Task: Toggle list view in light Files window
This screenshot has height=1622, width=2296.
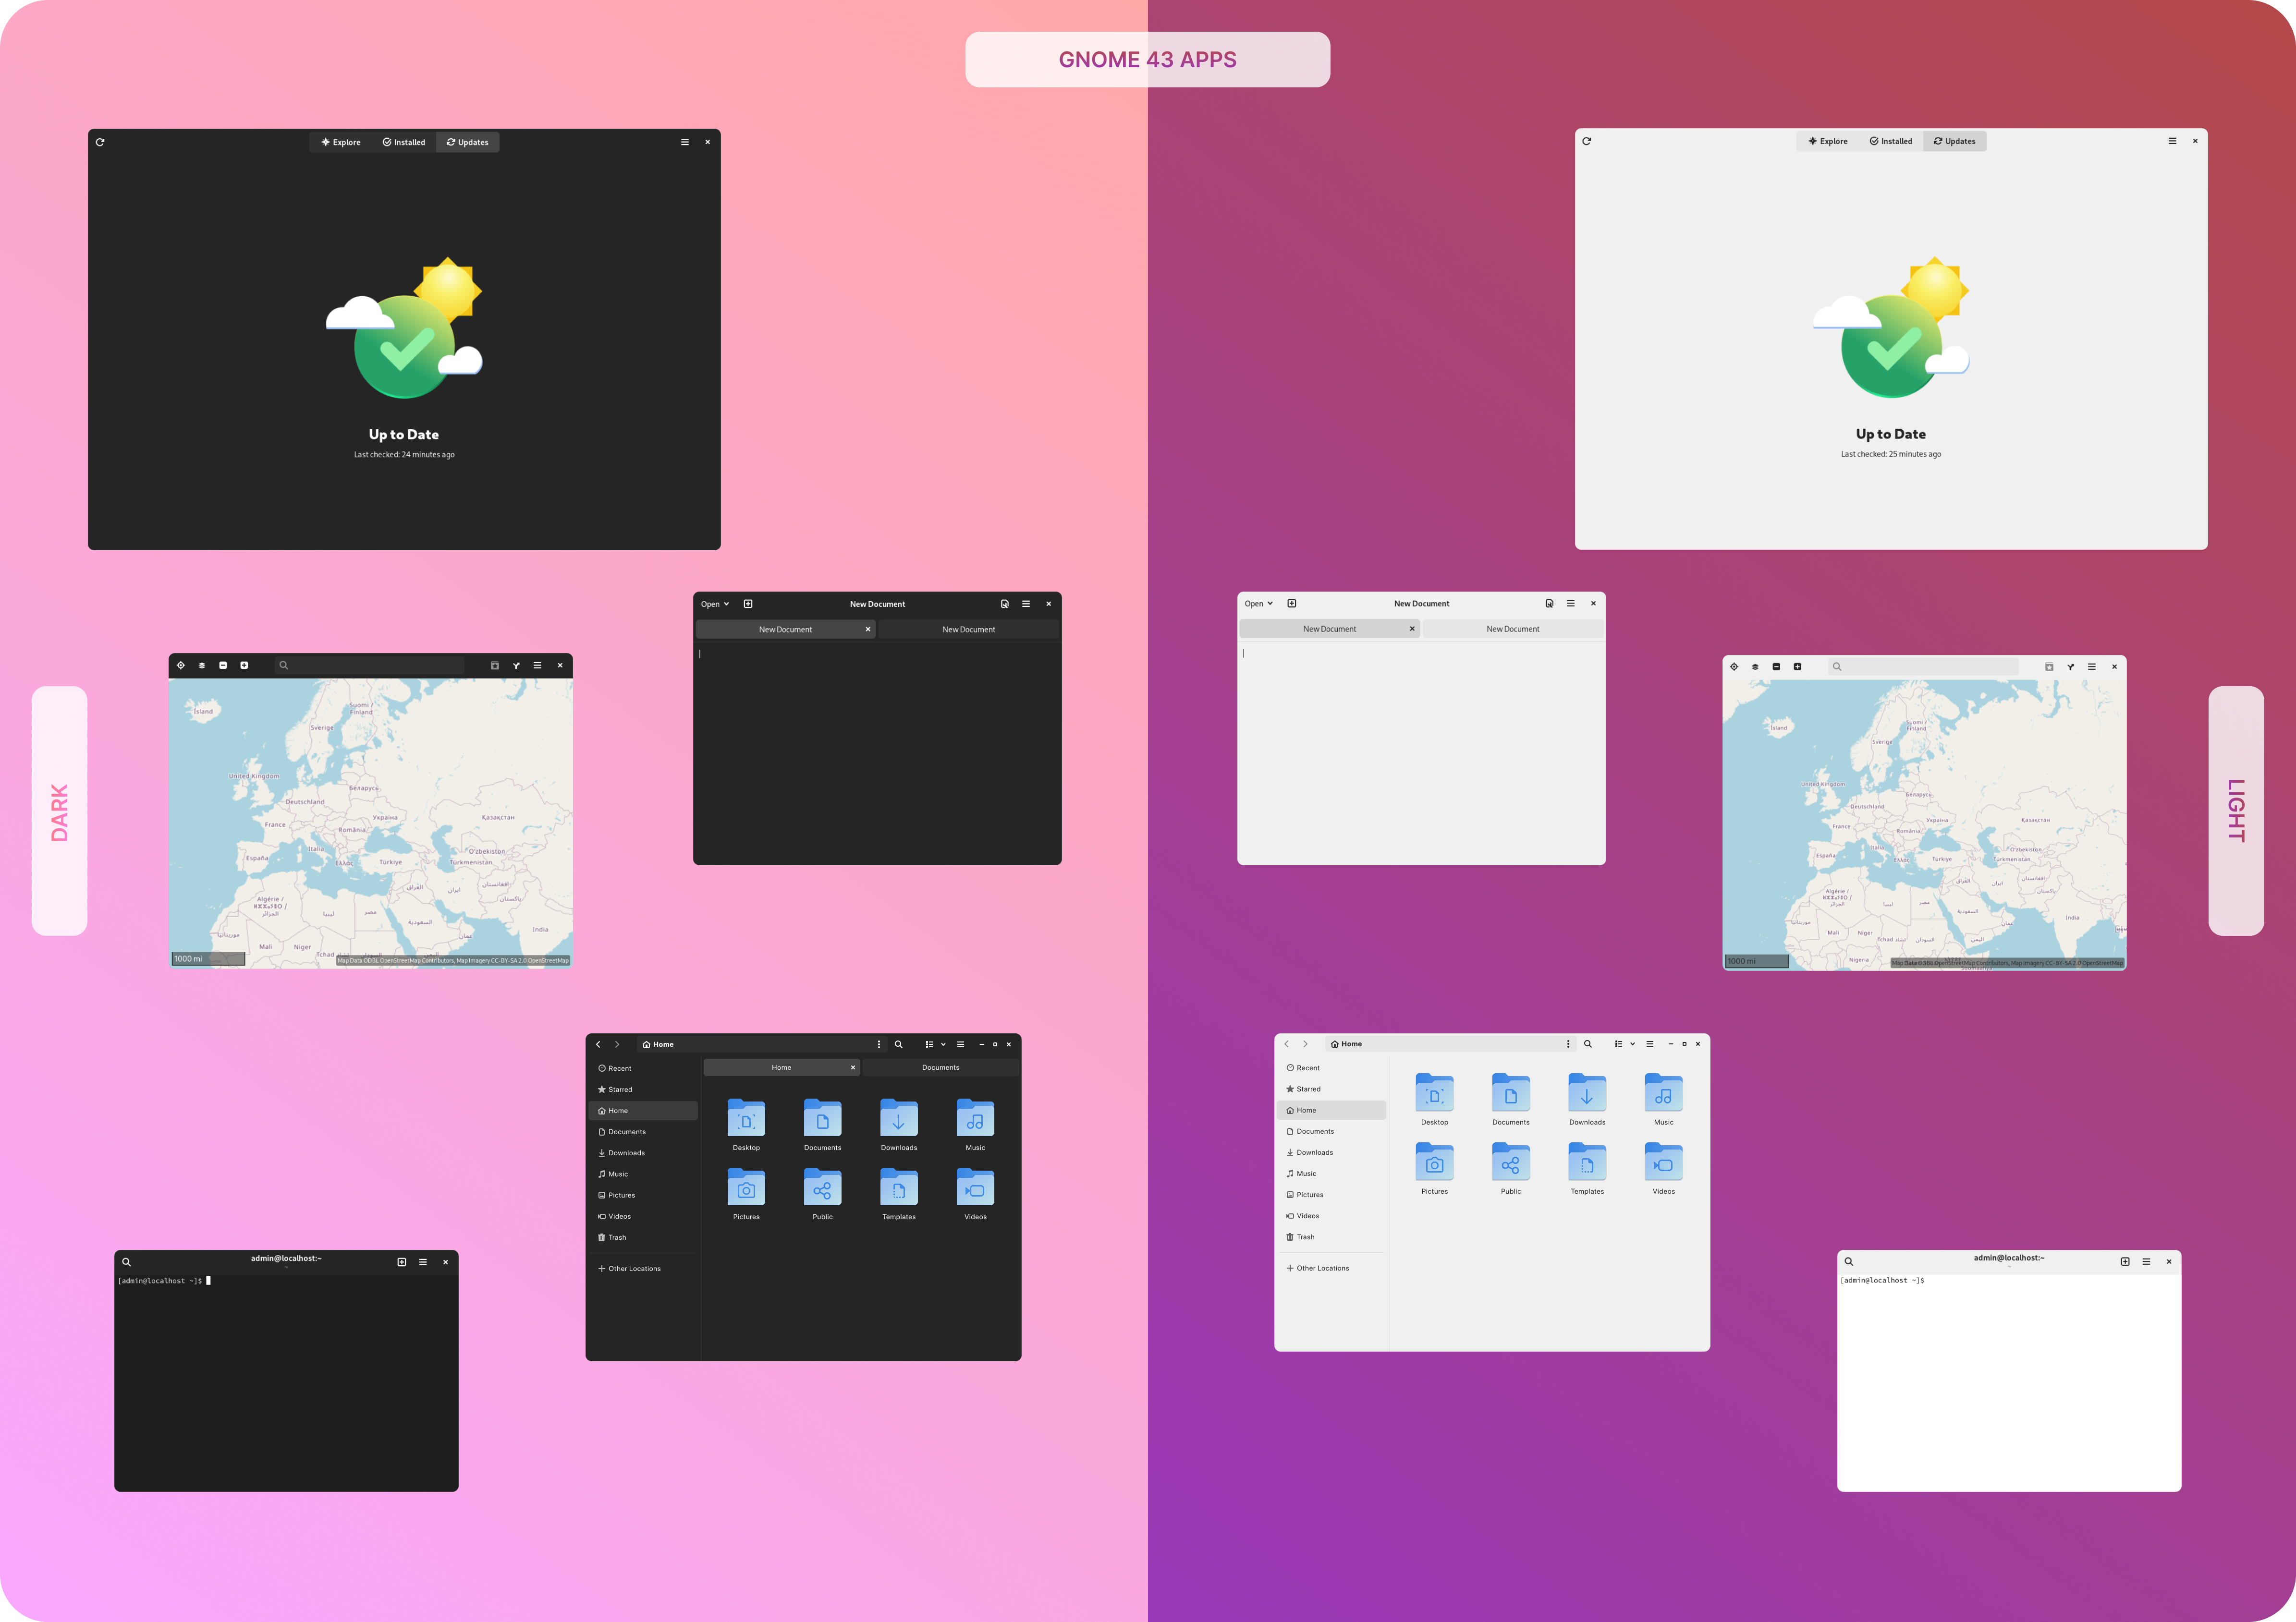Action: pos(1618,1043)
